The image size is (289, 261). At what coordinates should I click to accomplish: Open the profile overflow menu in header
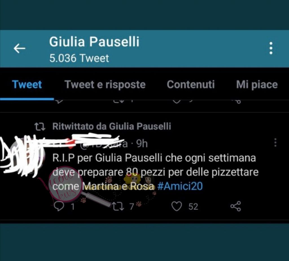point(271,48)
